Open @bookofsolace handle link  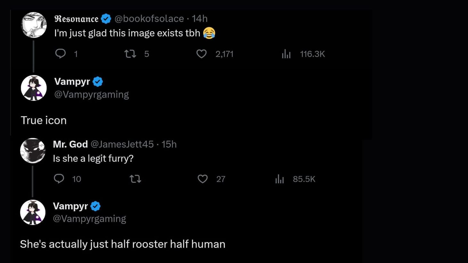(149, 19)
